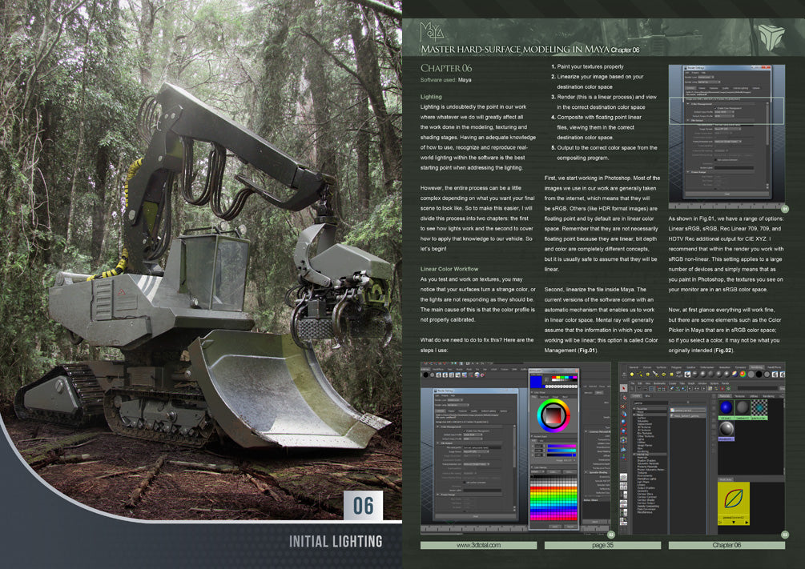
Task: Select the Blinn material swatch in Hypershade
Action: pos(726,407)
